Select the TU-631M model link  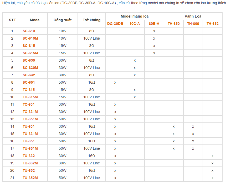(30, 134)
